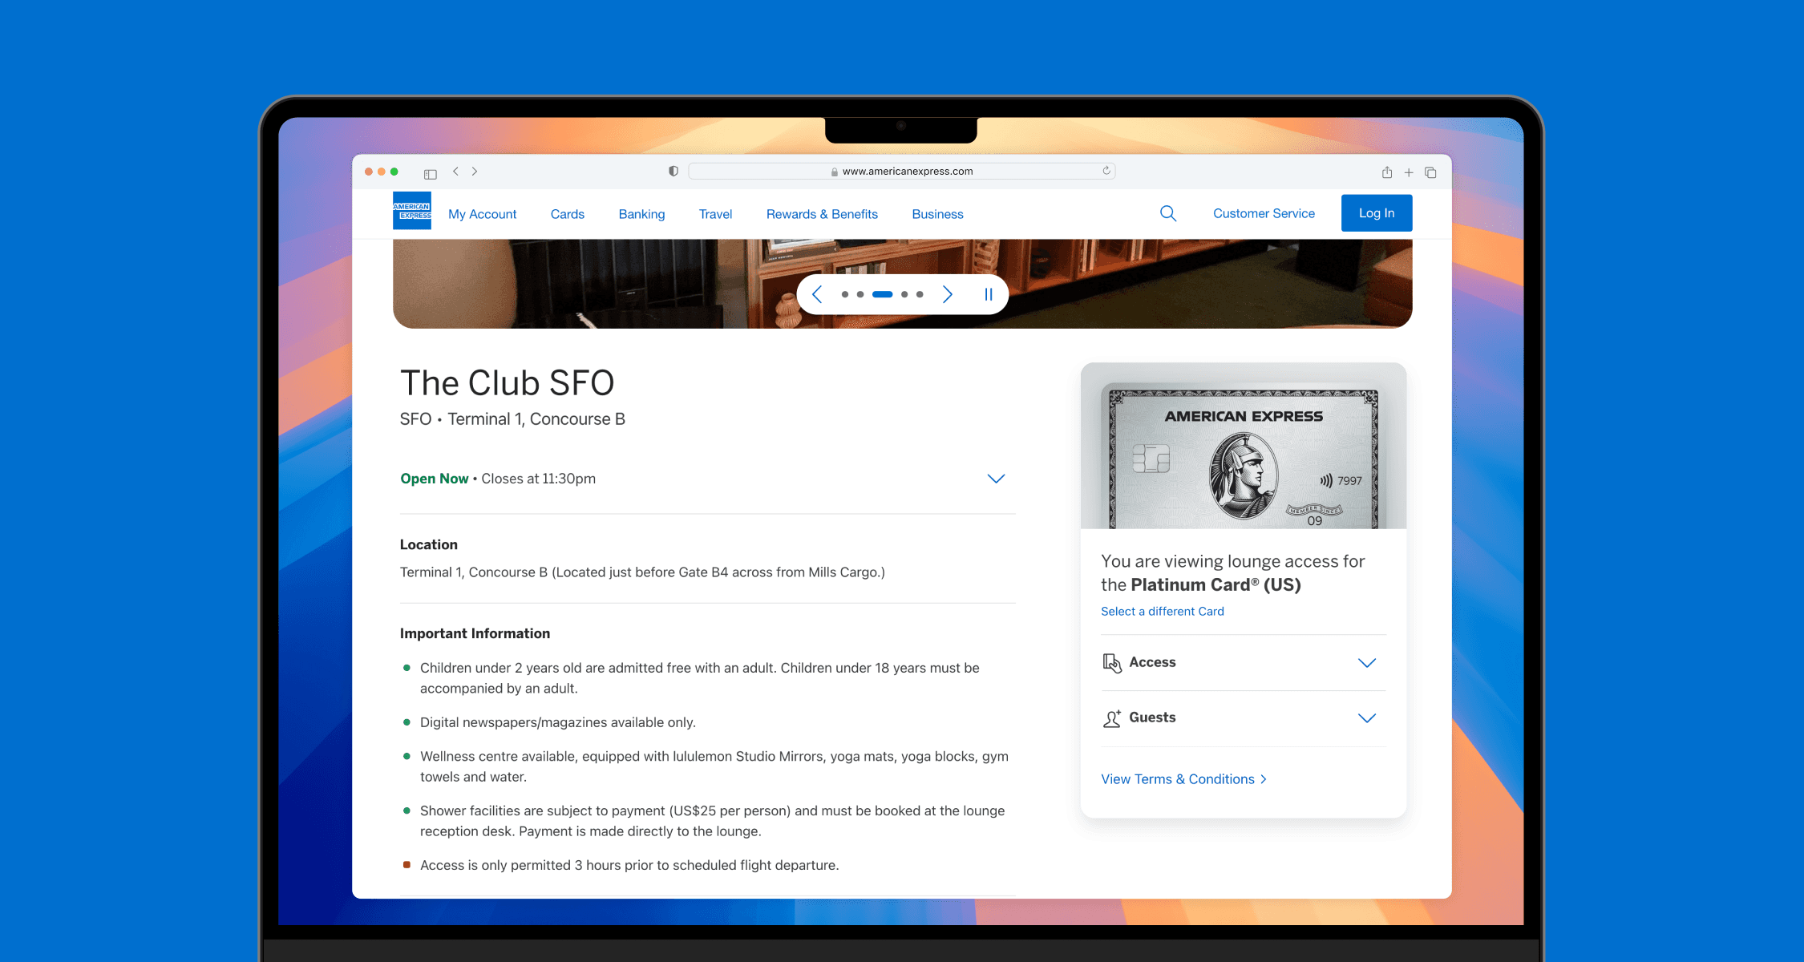Image resolution: width=1804 pixels, height=962 pixels.
Task: Open the My Account menu
Action: [x=483, y=214]
